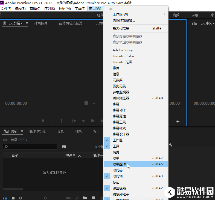Open the 标记(M) menu
Screen dimensions: 215x200
click(x=65, y=9)
